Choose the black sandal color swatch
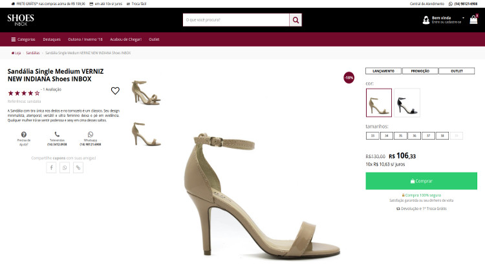 click(407, 103)
